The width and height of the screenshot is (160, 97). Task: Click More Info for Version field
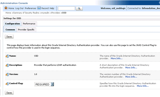point(131,77)
